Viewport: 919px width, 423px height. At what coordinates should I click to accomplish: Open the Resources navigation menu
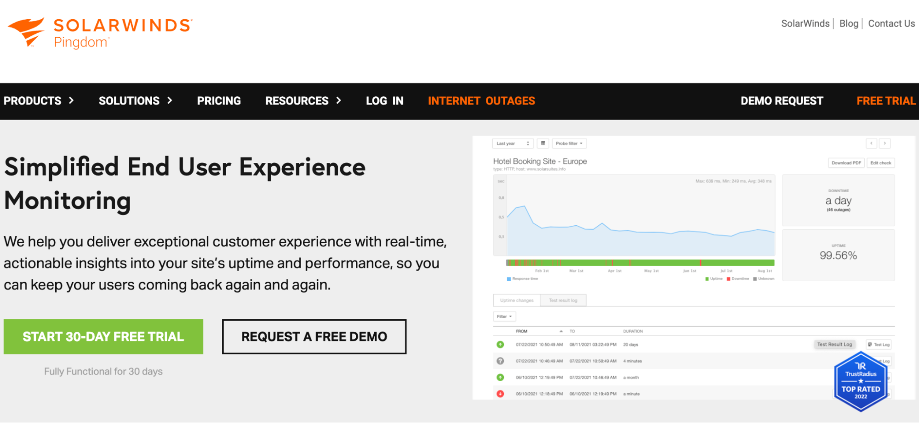pyautogui.click(x=303, y=101)
